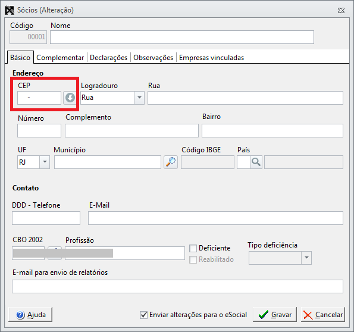Viewport: 354px width, 332px height.
Task: Expand the Tipo deficiência dropdown
Action: [x=306, y=258]
